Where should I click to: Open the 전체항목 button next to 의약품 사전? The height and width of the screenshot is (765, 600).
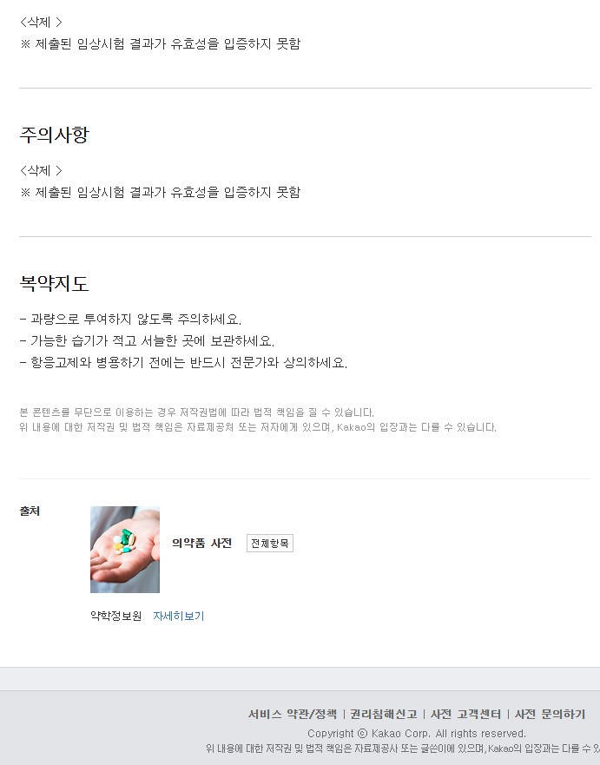(x=269, y=543)
